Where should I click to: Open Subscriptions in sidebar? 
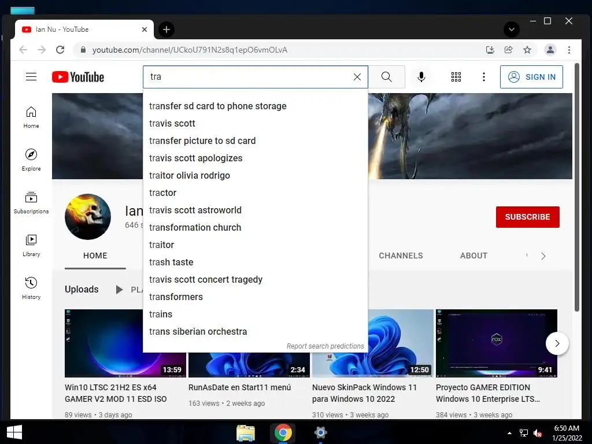click(x=31, y=203)
